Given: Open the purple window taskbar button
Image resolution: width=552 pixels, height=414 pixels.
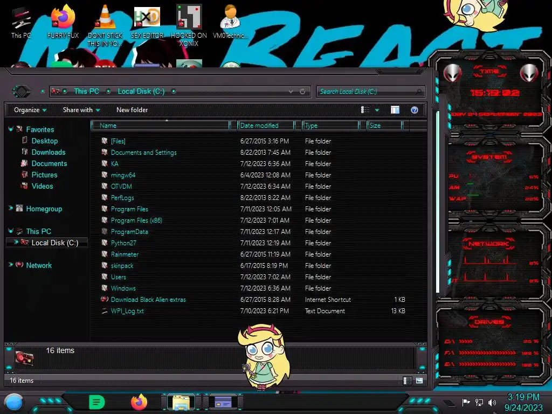Looking at the screenshot, I should pyautogui.click(x=223, y=402).
